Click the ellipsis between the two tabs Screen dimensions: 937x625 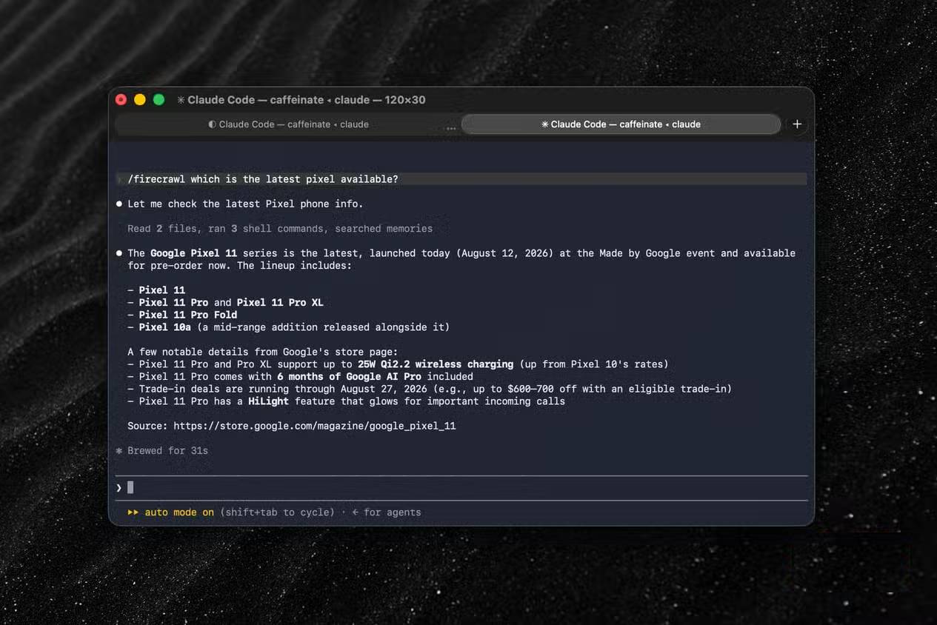[x=450, y=127]
